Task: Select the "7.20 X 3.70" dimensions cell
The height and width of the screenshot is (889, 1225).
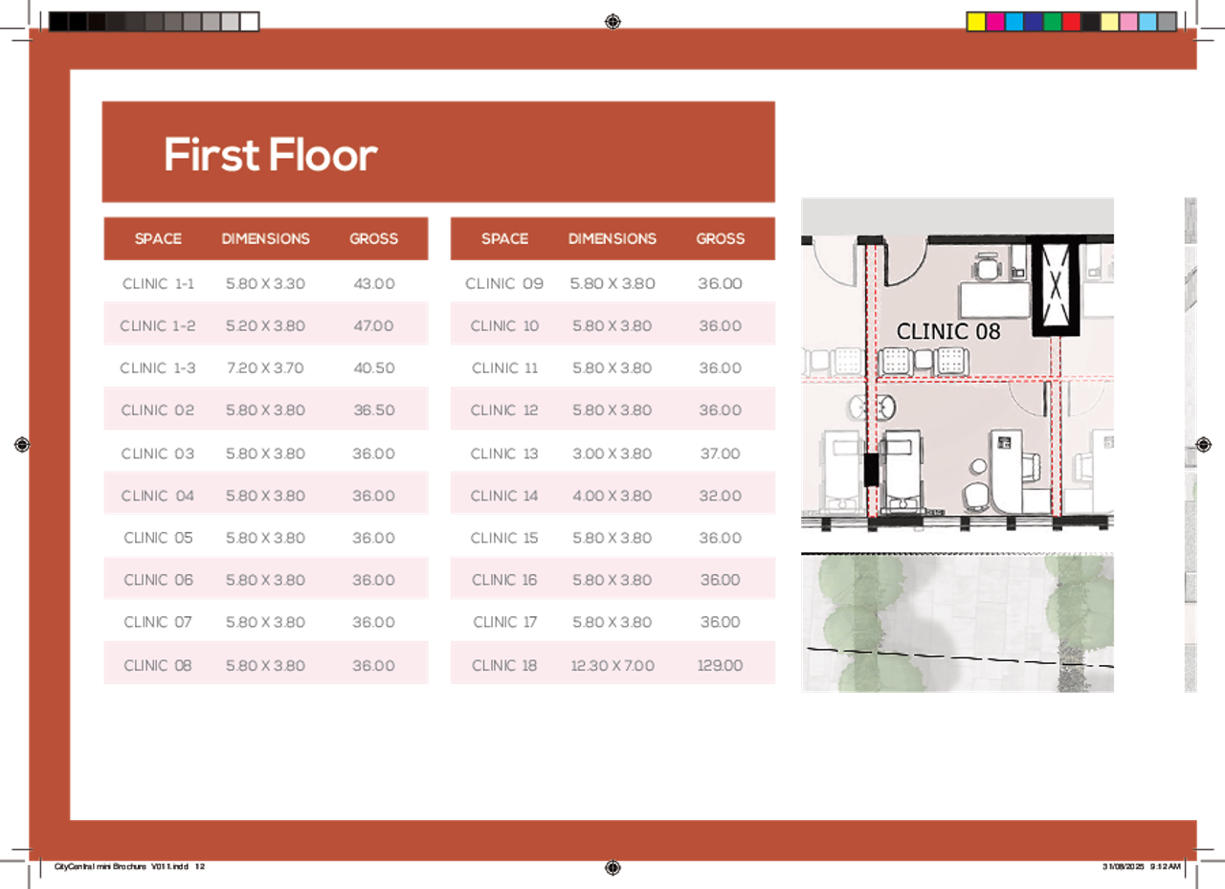Action: (x=265, y=368)
